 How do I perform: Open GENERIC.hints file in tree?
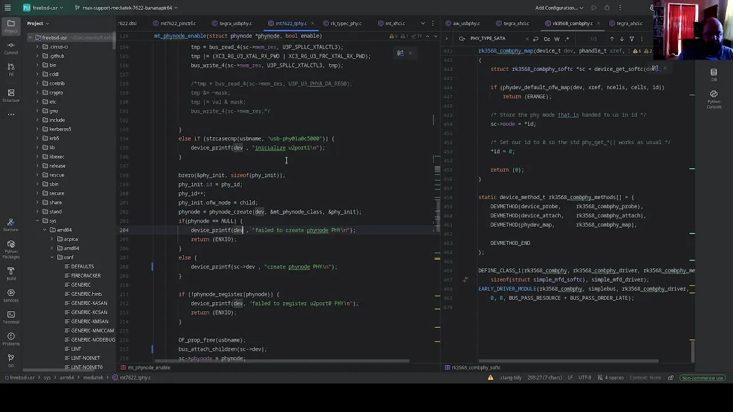[x=82, y=294]
